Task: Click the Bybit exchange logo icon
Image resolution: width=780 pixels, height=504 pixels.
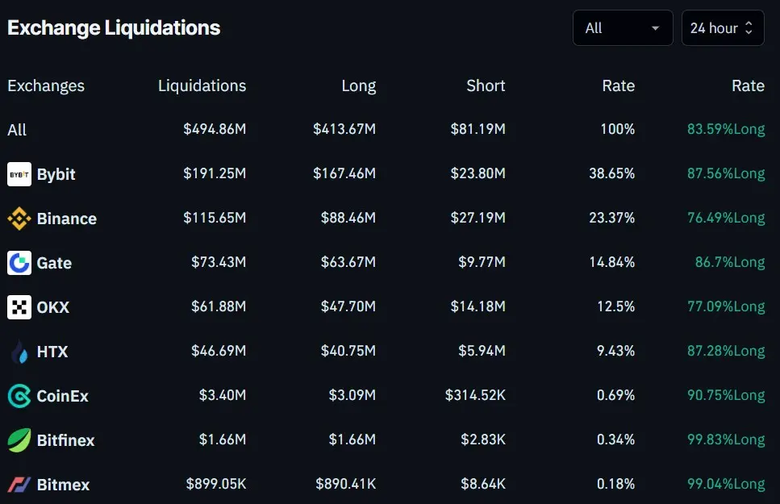Action: coord(19,174)
